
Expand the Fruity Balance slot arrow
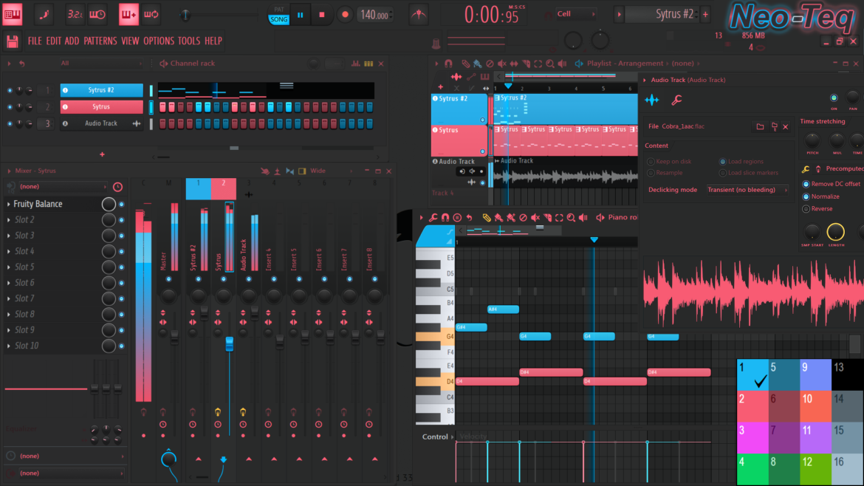9,205
